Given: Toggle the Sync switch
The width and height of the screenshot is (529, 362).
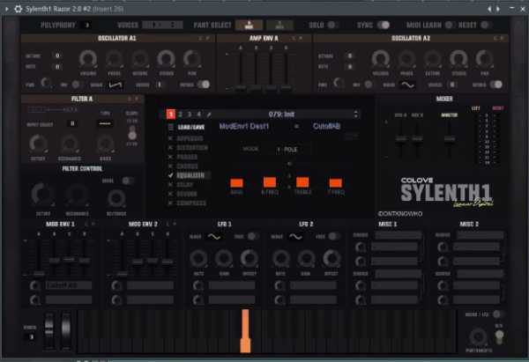Looking at the screenshot, I should pos(384,25).
